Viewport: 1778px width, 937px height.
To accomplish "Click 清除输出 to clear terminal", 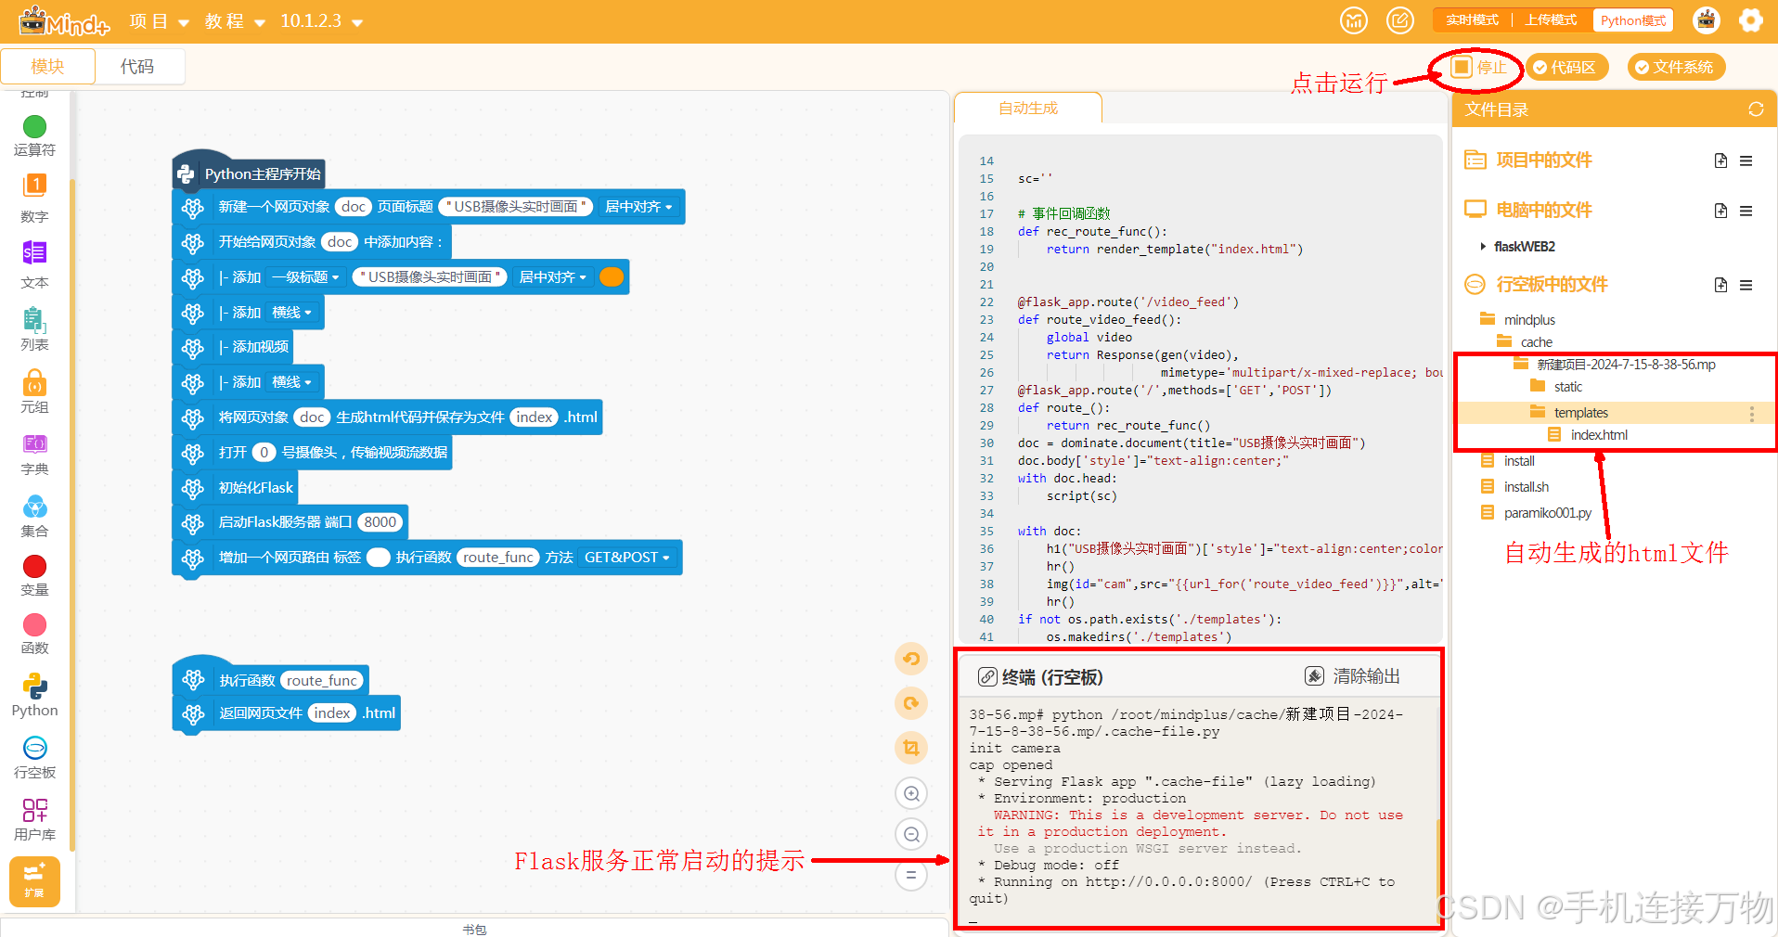I will point(1352,676).
